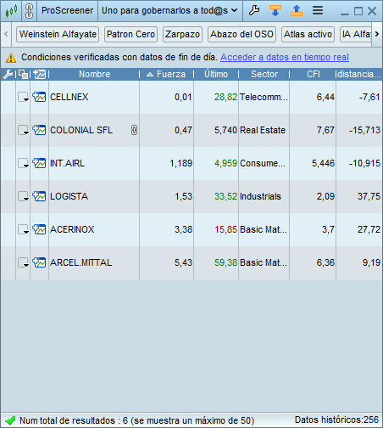Click the orange import down-arrow icon
383x428 pixels.
275,11
